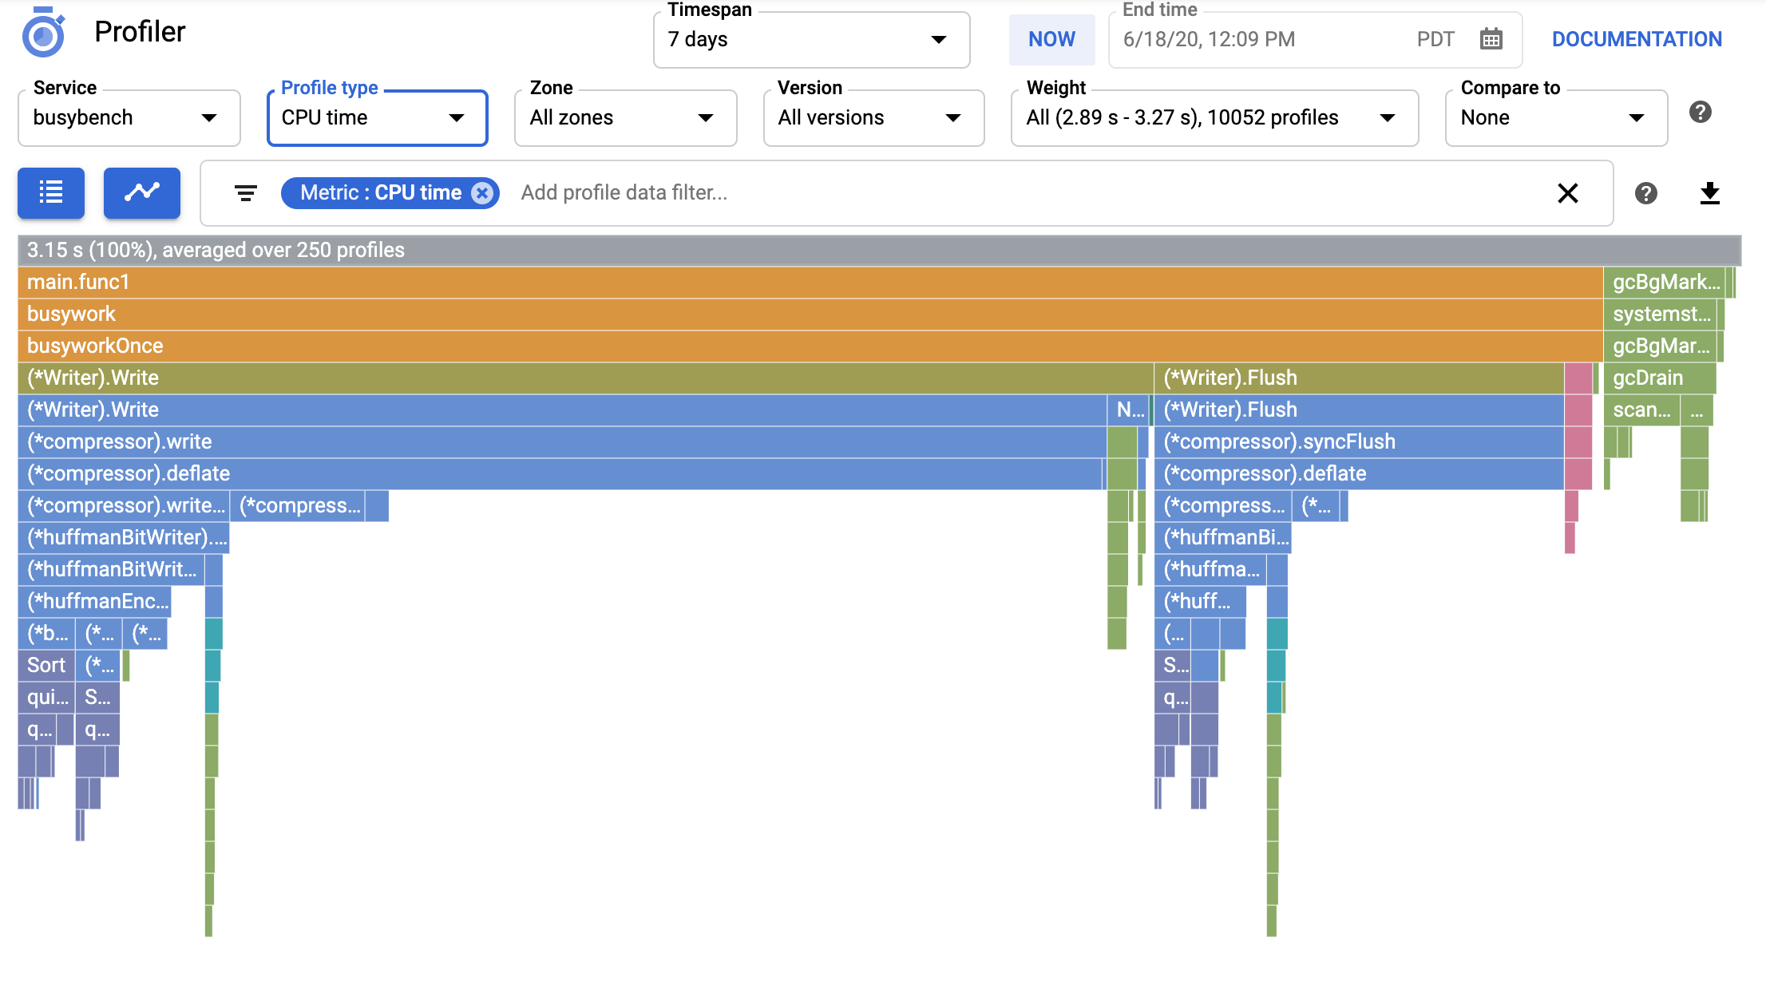The width and height of the screenshot is (1766, 985).
Task: Select the Zone All zones dropdown
Action: (621, 117)
